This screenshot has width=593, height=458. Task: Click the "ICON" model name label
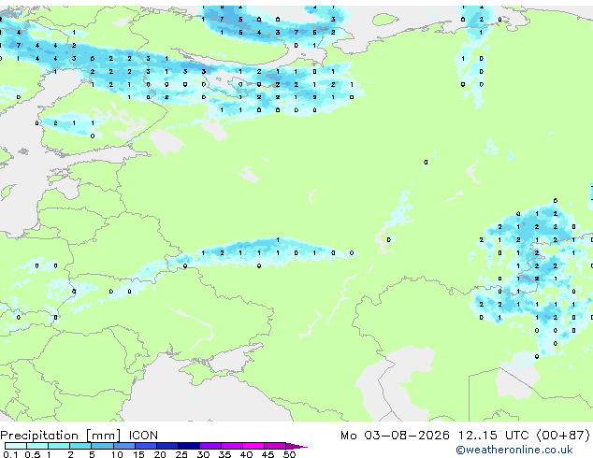(x=143, y=436)
